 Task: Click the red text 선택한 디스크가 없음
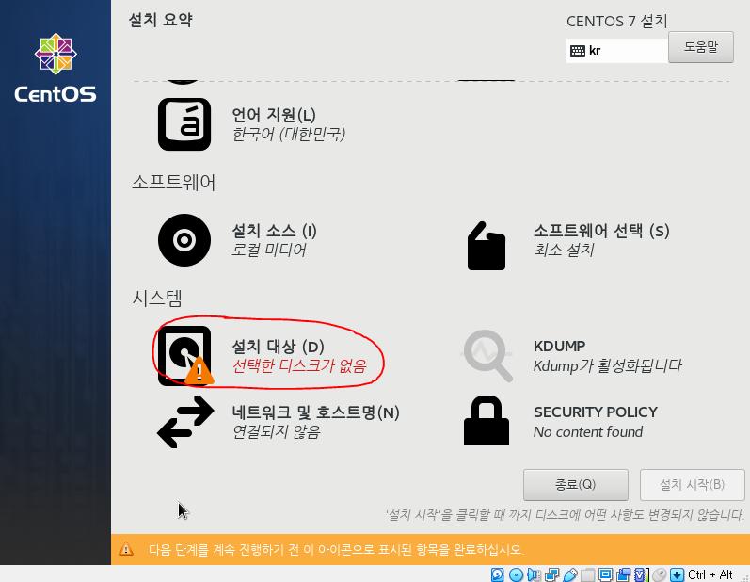point(299,366)
